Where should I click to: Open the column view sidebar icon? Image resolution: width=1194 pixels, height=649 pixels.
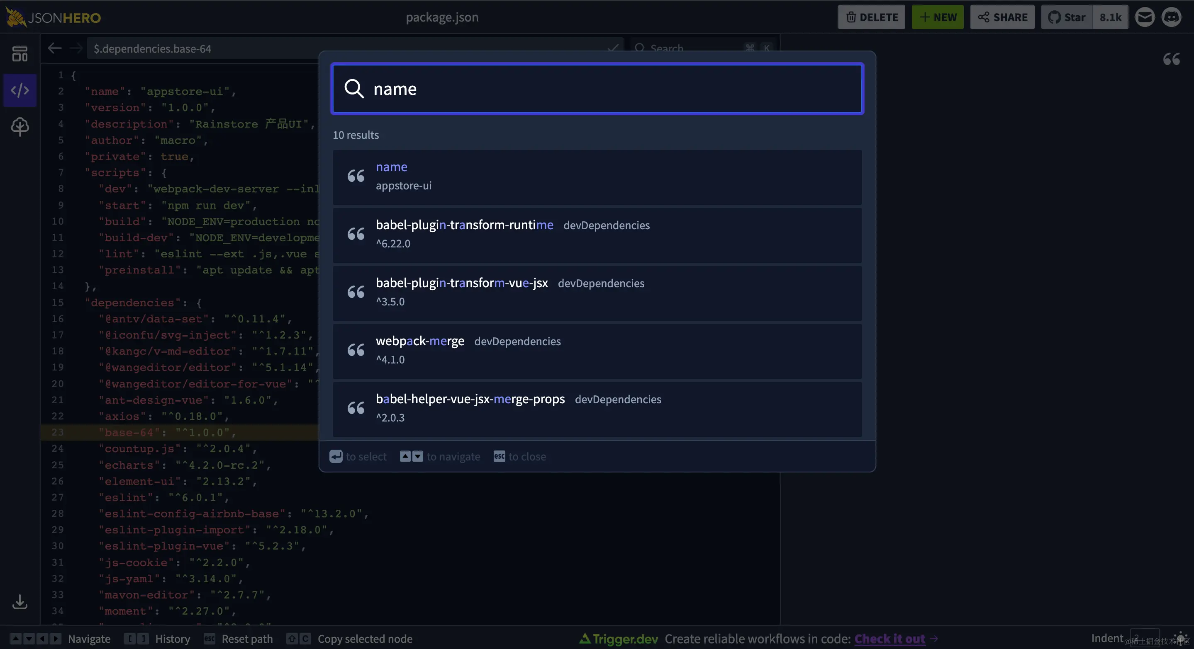19,54
